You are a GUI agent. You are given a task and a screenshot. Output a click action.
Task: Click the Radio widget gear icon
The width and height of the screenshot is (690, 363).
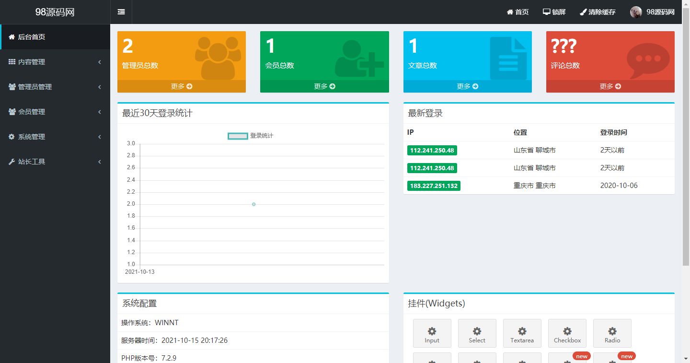[612, 331]
